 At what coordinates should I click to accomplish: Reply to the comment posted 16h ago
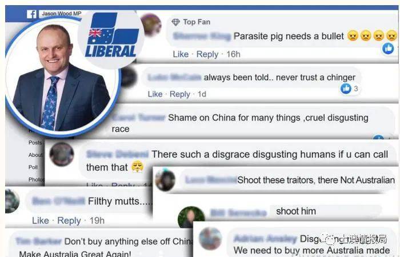[x=207, y=55]
